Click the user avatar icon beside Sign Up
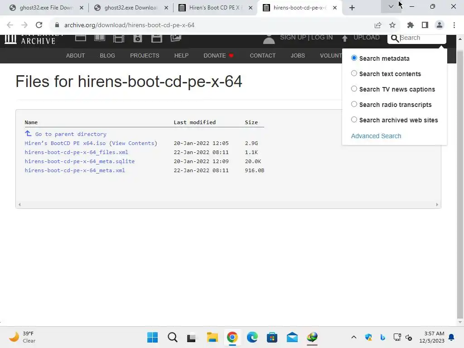Viewport: 464px width, 348px height. [269, 39]
